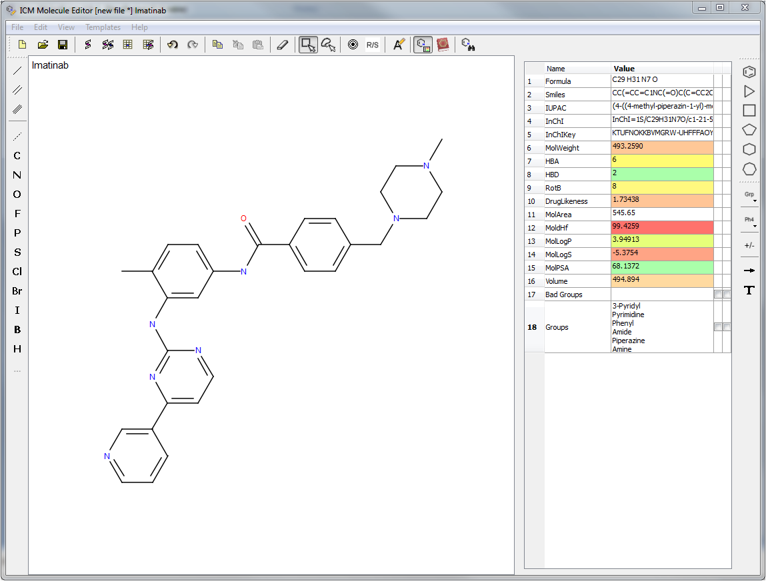766x581 pixels.
Task: Click the red MoldHf value 99.4259
Action: pos(662,227)
